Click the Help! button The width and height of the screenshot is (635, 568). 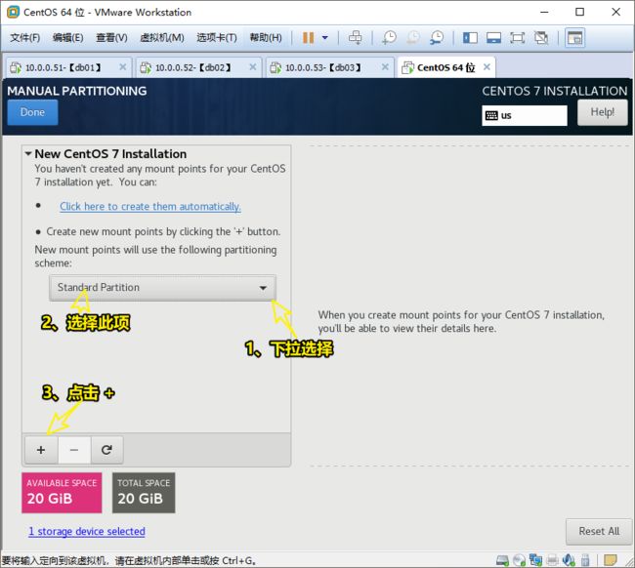tap(602, 112)
